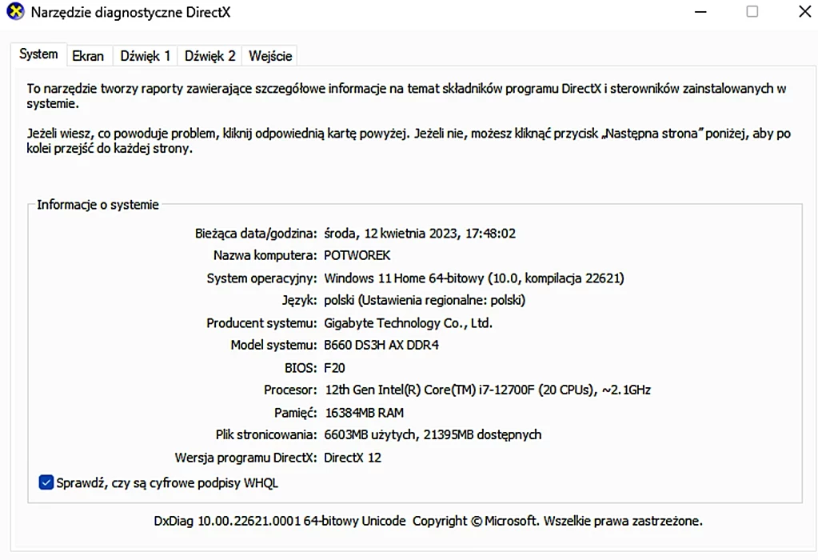Minimize the DirectX diagnostic window
818x560 pixels.
coord(700,12)
